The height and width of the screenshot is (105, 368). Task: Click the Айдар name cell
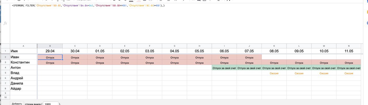pos(23,89)
